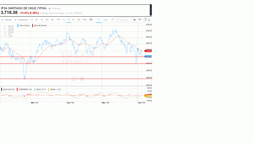Click the 3,716.38 price value
This screenshot has width=254, height=143.
point(9,13)
